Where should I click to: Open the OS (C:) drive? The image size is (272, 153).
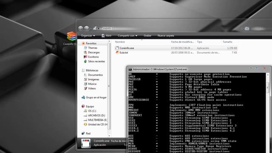tap(92, 111)
